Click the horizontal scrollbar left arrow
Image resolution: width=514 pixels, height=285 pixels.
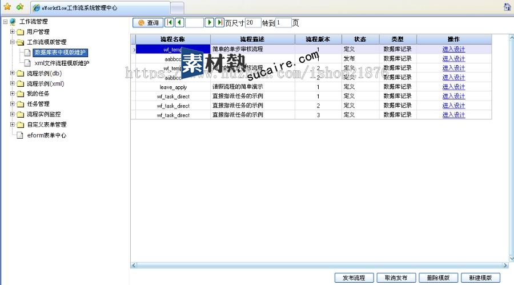(x=134, y=266)
